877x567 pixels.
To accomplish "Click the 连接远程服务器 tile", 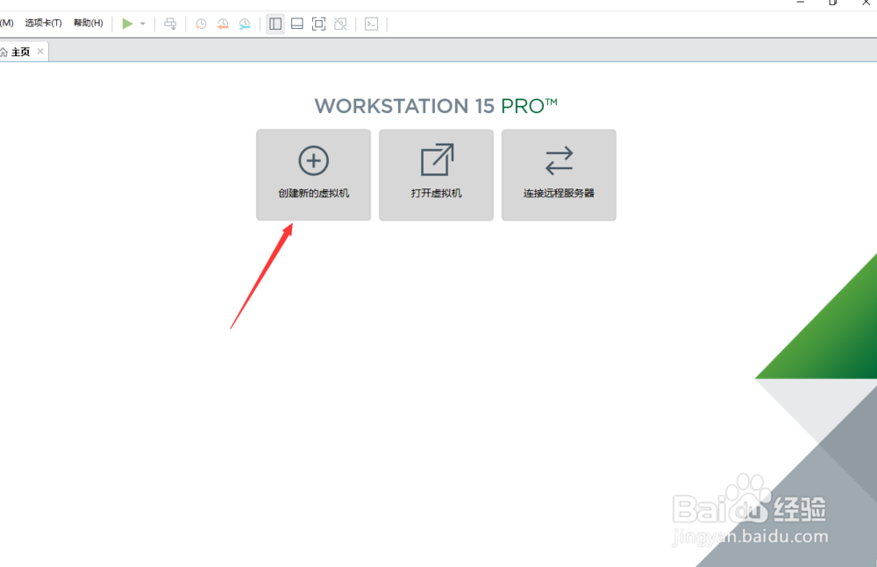I will pyautogui.click(x=559, y=175).
